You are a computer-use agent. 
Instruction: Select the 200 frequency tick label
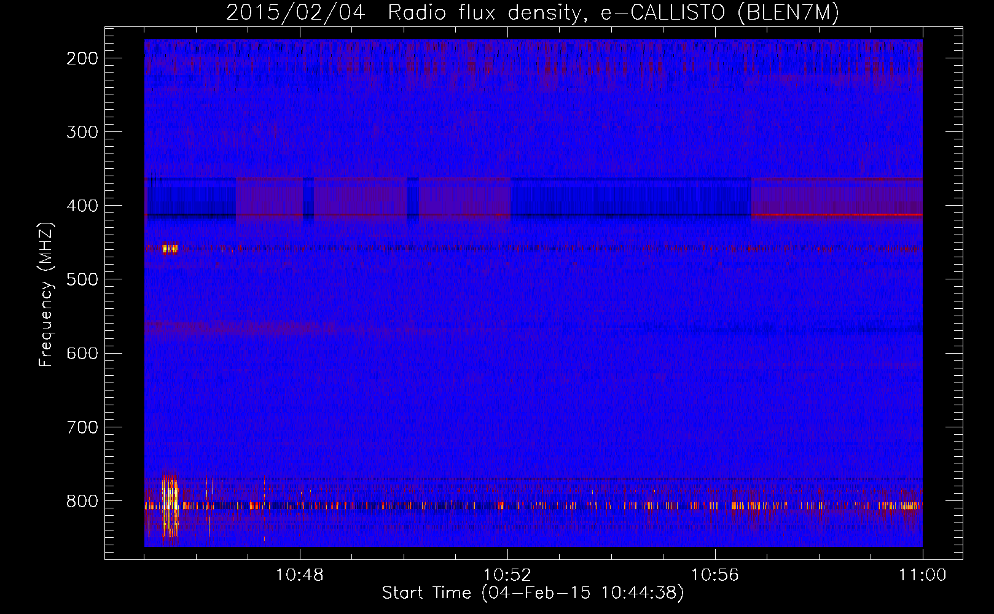82,58
